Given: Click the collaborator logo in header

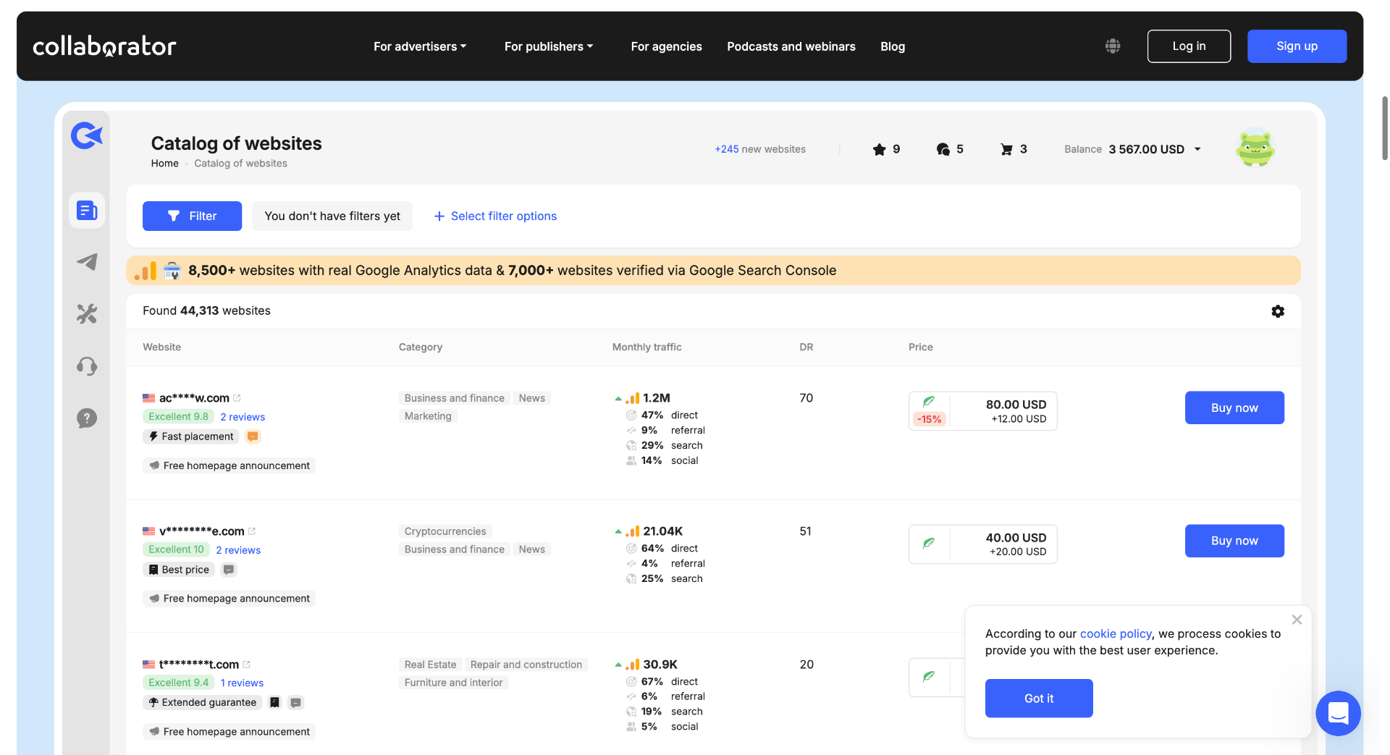Looking at the screenshot, I should pyautogui.click(x=104, y=46).
